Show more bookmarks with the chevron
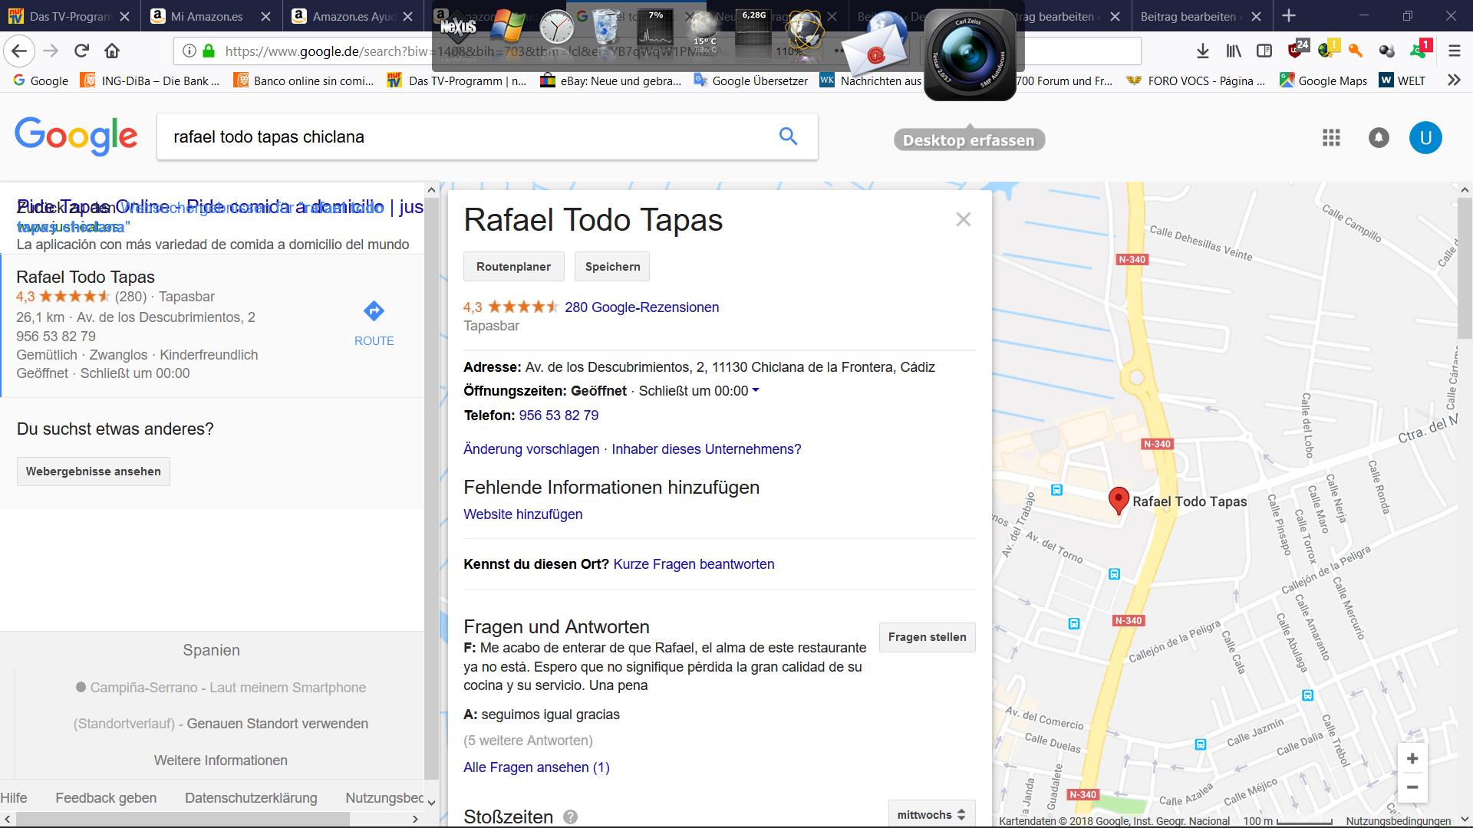 [x=1453, y=80]
